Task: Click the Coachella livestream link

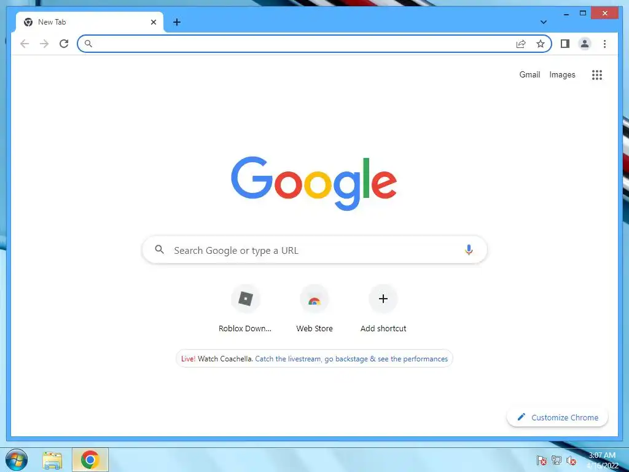Action: point(351,359)
